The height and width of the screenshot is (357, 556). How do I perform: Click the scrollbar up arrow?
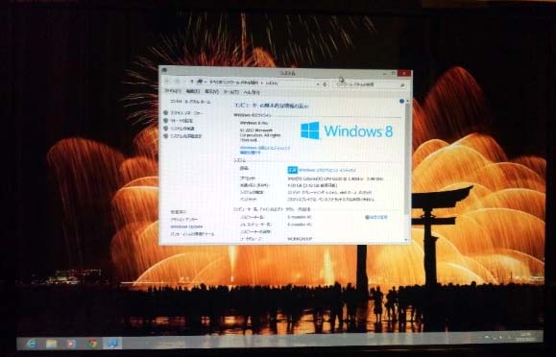tap(407, 101)
